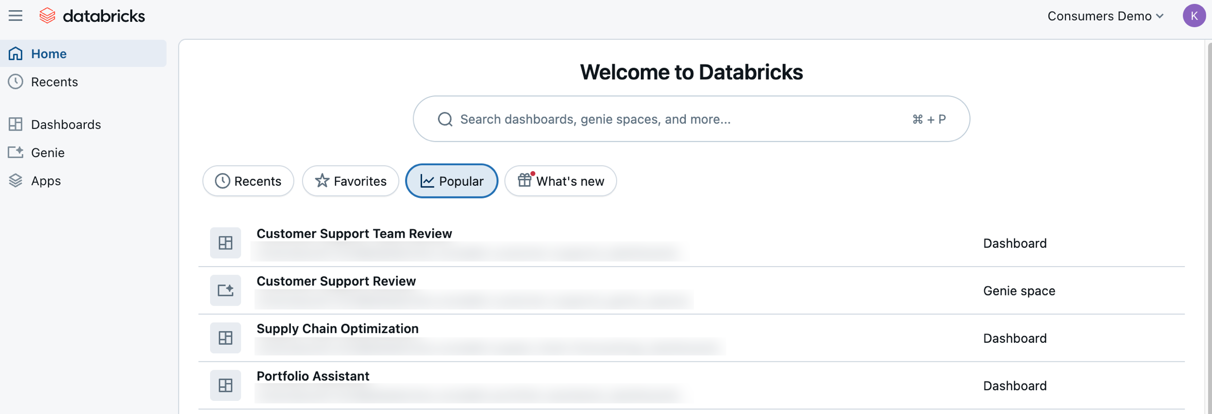Open Dashboards in the sidebar

[x=66, y=124]
